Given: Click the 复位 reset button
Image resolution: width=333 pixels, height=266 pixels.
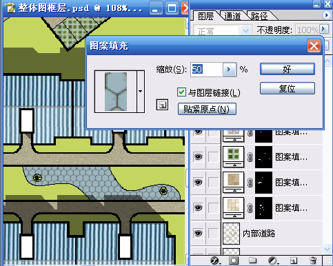Looking at the screenshot, I should tap(287, 88).
